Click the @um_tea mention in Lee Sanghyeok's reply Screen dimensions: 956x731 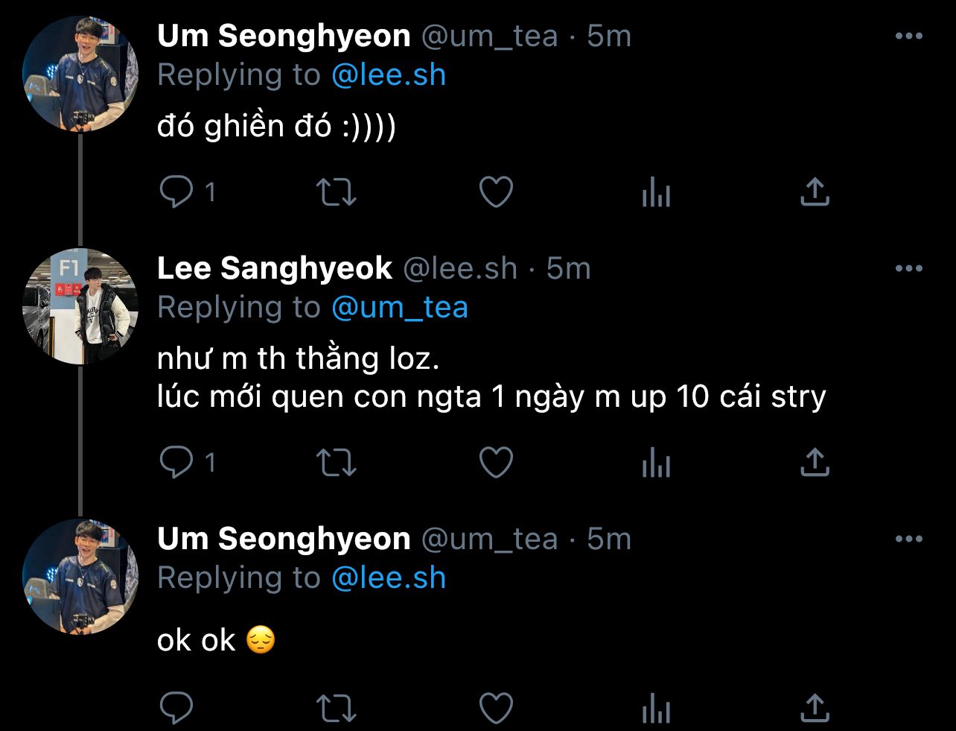[x=399, y=307]
